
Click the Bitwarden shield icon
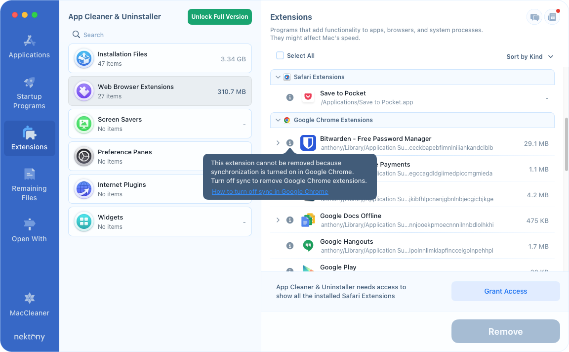click(x=308, y=143)
